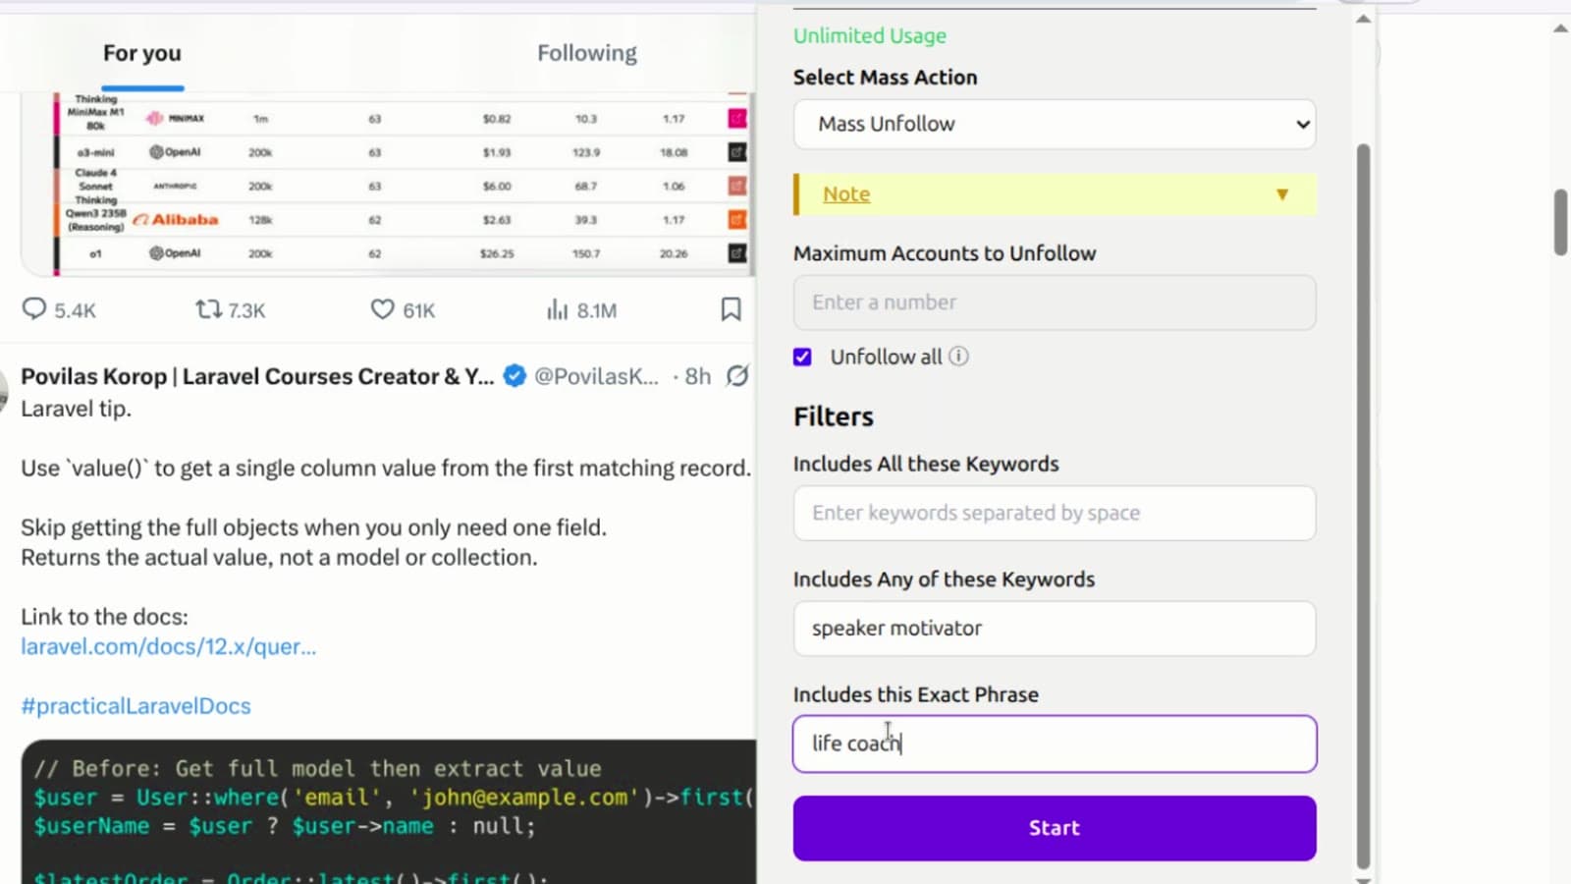1571x884 pixels.
Task: Click the Alibaba logo in the table
Action: (176, 219)
